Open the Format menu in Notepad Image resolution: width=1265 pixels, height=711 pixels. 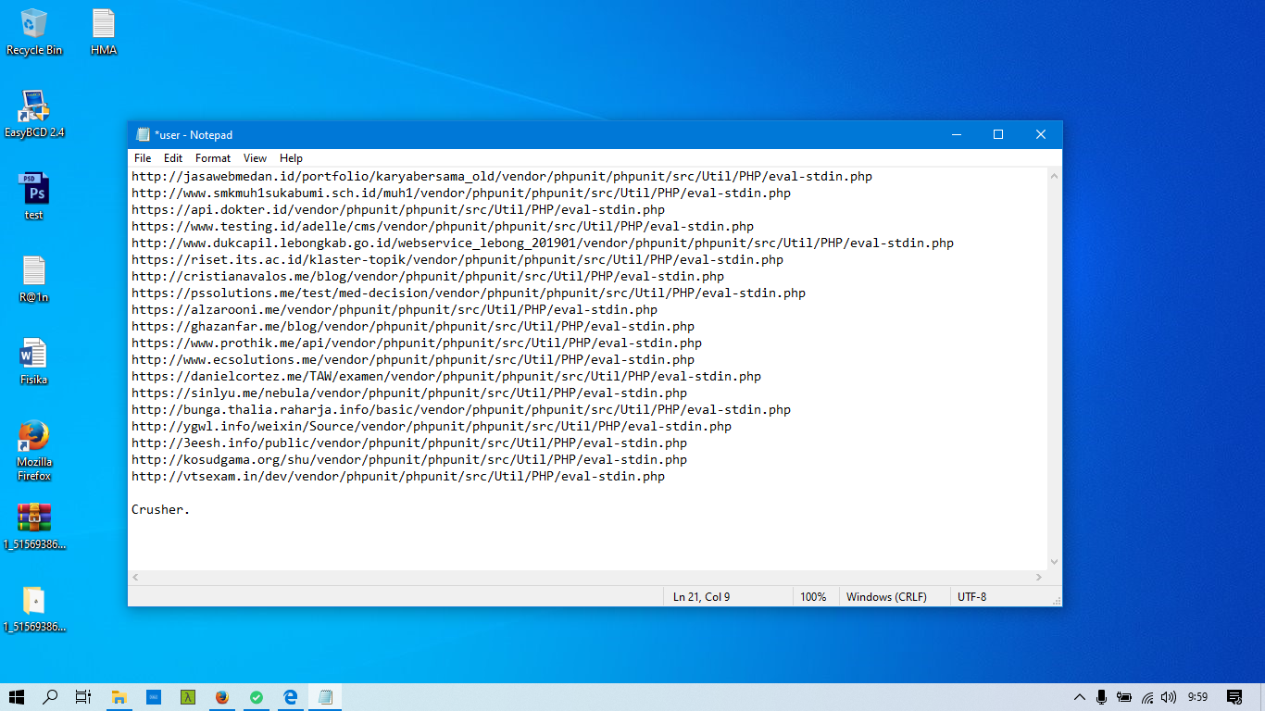(213, 158)
